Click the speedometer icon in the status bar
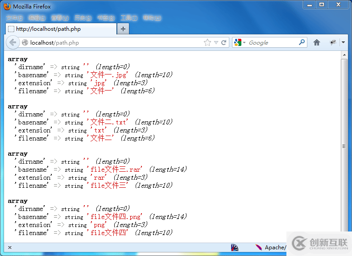The height and width of the screenshot is (256, 352). click(235, 248)
